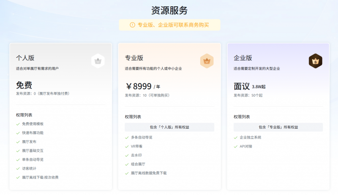Click 权限列表 heading in 企业版 card

[x=242, y=117]
